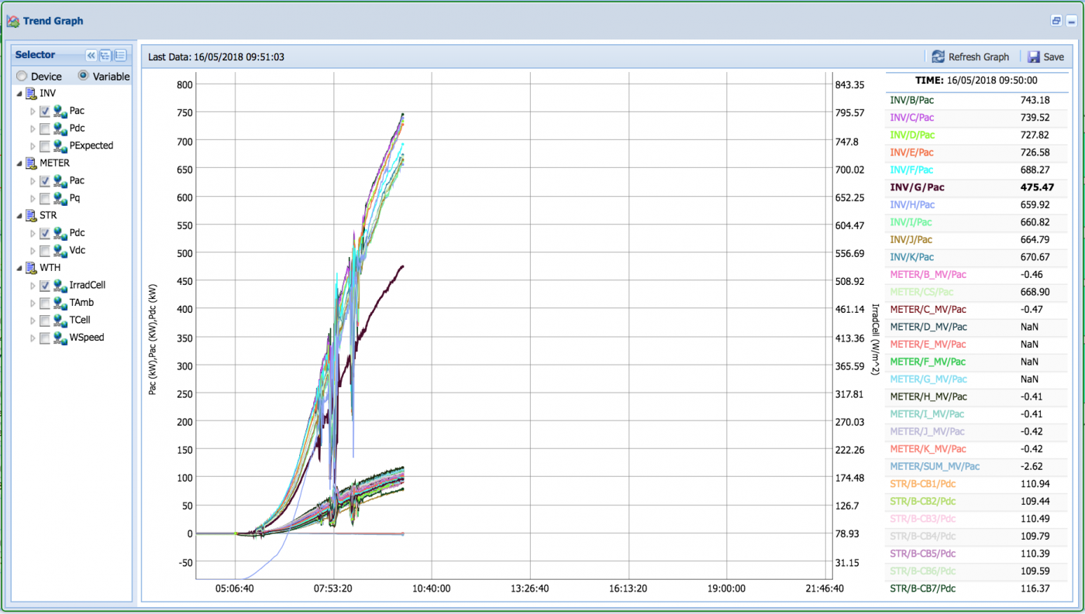
Task: Click the globe icon next to INV Pac
Action: pos(60,111)
